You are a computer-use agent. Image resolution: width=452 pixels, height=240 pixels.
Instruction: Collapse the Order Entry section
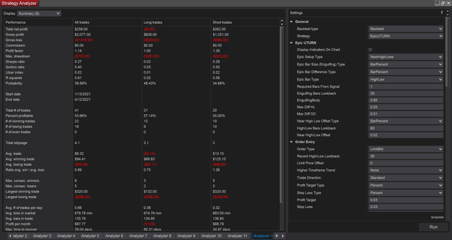292,142
